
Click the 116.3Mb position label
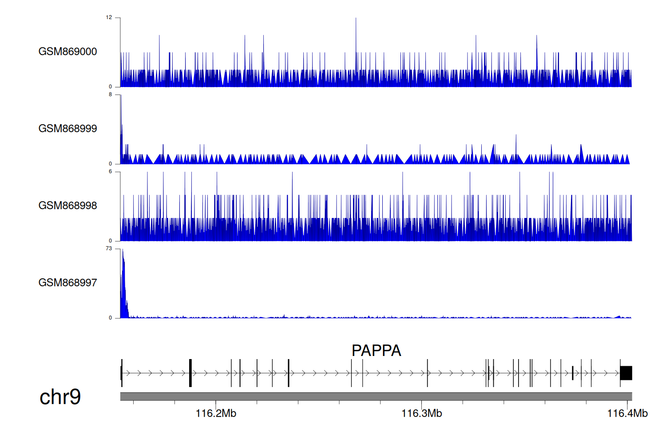pos(421,413)
